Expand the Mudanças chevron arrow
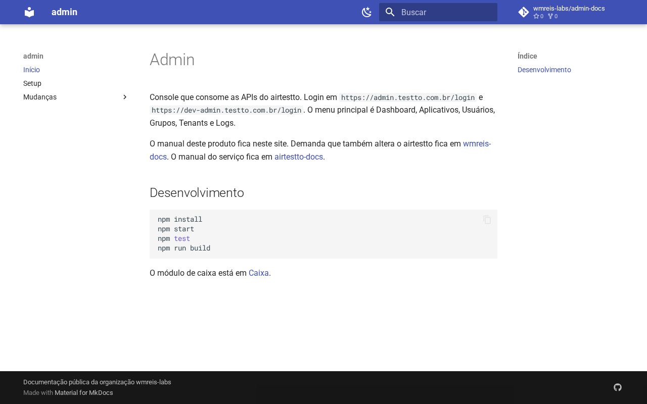Viewport: 647px width, 404px height. (125, 97)
